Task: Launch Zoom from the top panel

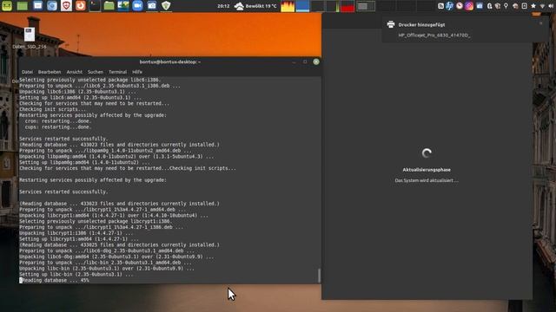Action: pos(137,6)
